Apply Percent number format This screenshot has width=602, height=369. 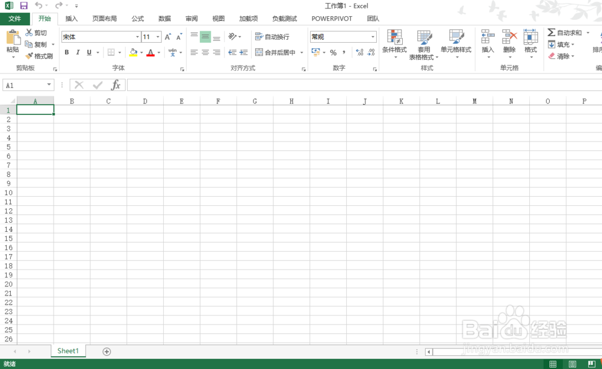pos(334,53)
